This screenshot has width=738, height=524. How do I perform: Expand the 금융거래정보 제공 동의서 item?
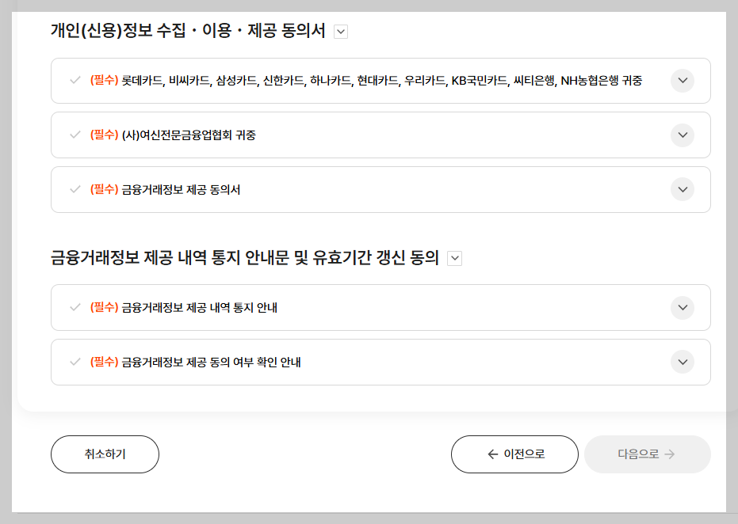(682, 189)
